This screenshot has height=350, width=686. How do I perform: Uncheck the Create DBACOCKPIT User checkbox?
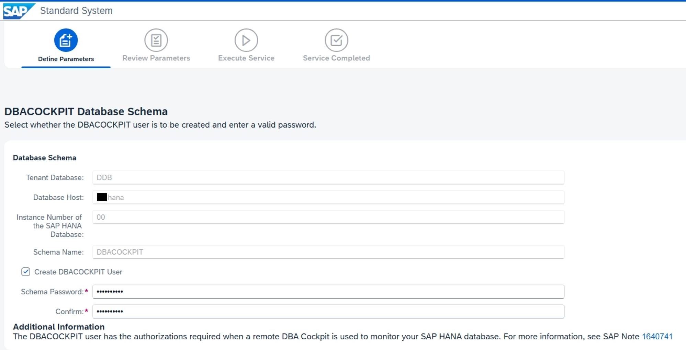tap(26, 272)
